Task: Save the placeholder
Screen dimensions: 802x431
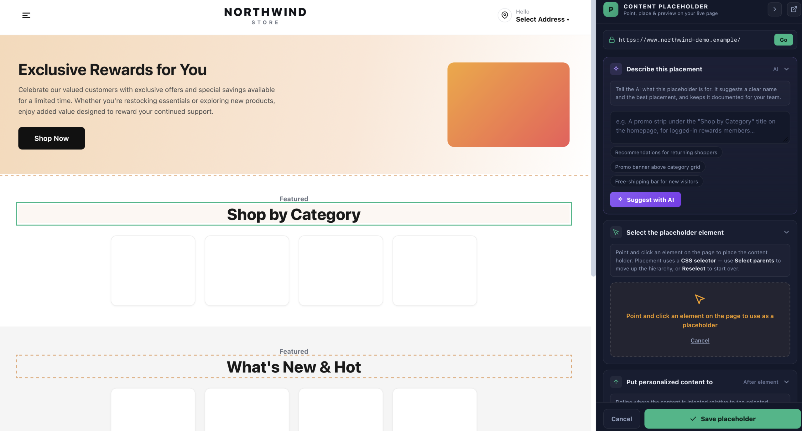Action: (722, 419)
